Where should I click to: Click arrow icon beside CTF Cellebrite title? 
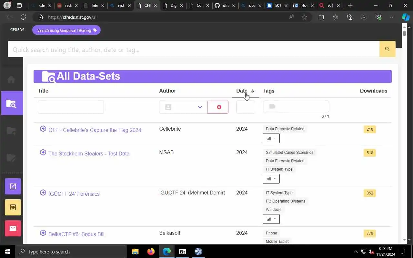pyautogui.click(x=43, y=129)
